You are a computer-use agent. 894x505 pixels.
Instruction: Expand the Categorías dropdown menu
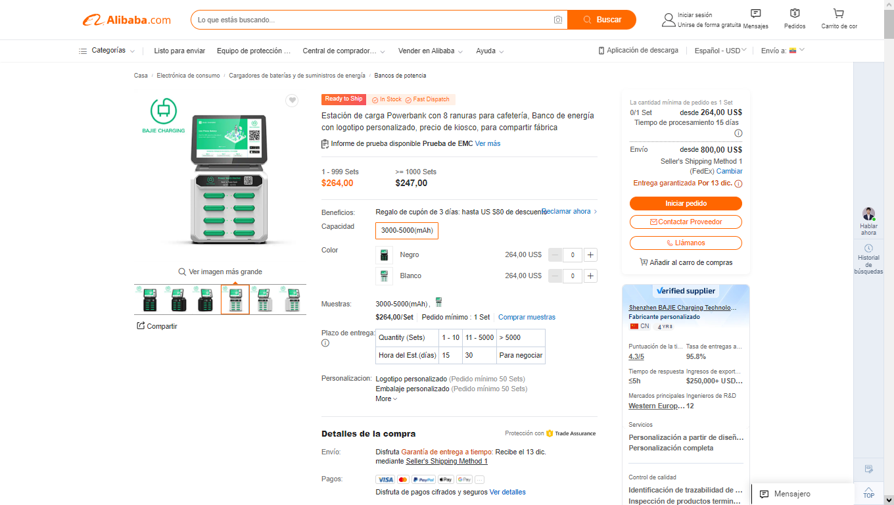click(x=107, y=51)
